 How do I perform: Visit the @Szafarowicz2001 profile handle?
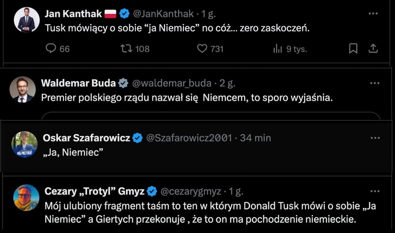tap(189, 138)
